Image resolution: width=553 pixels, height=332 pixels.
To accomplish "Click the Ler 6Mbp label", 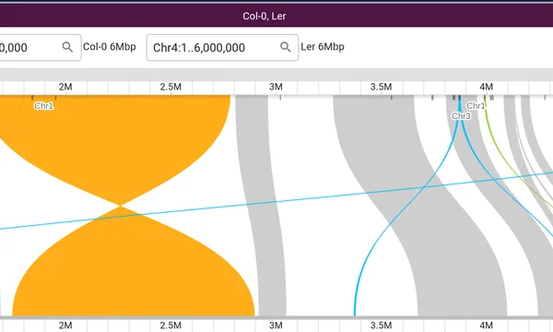I will click(323, 47).
